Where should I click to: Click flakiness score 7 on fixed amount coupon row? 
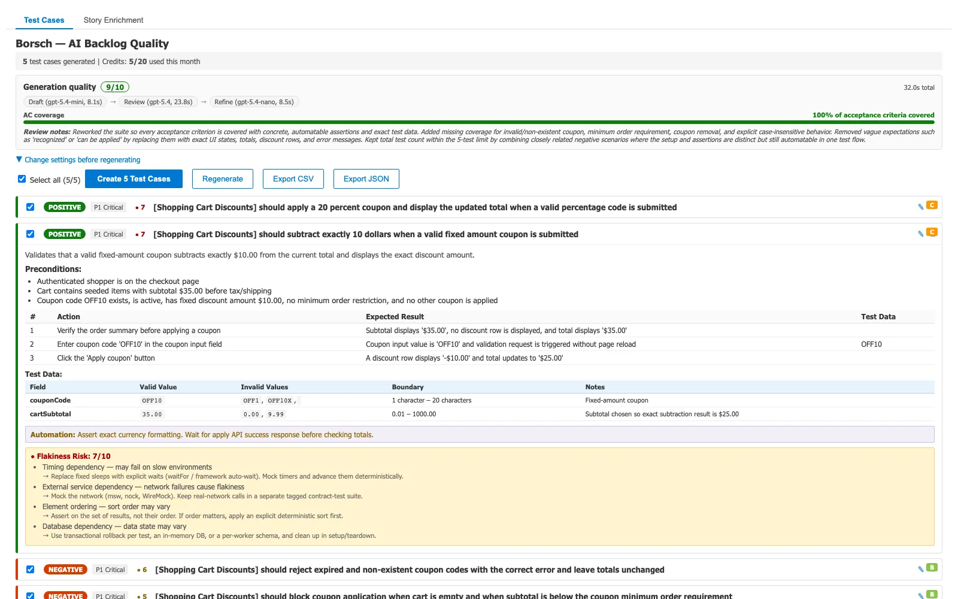click(x=141, y=234)
